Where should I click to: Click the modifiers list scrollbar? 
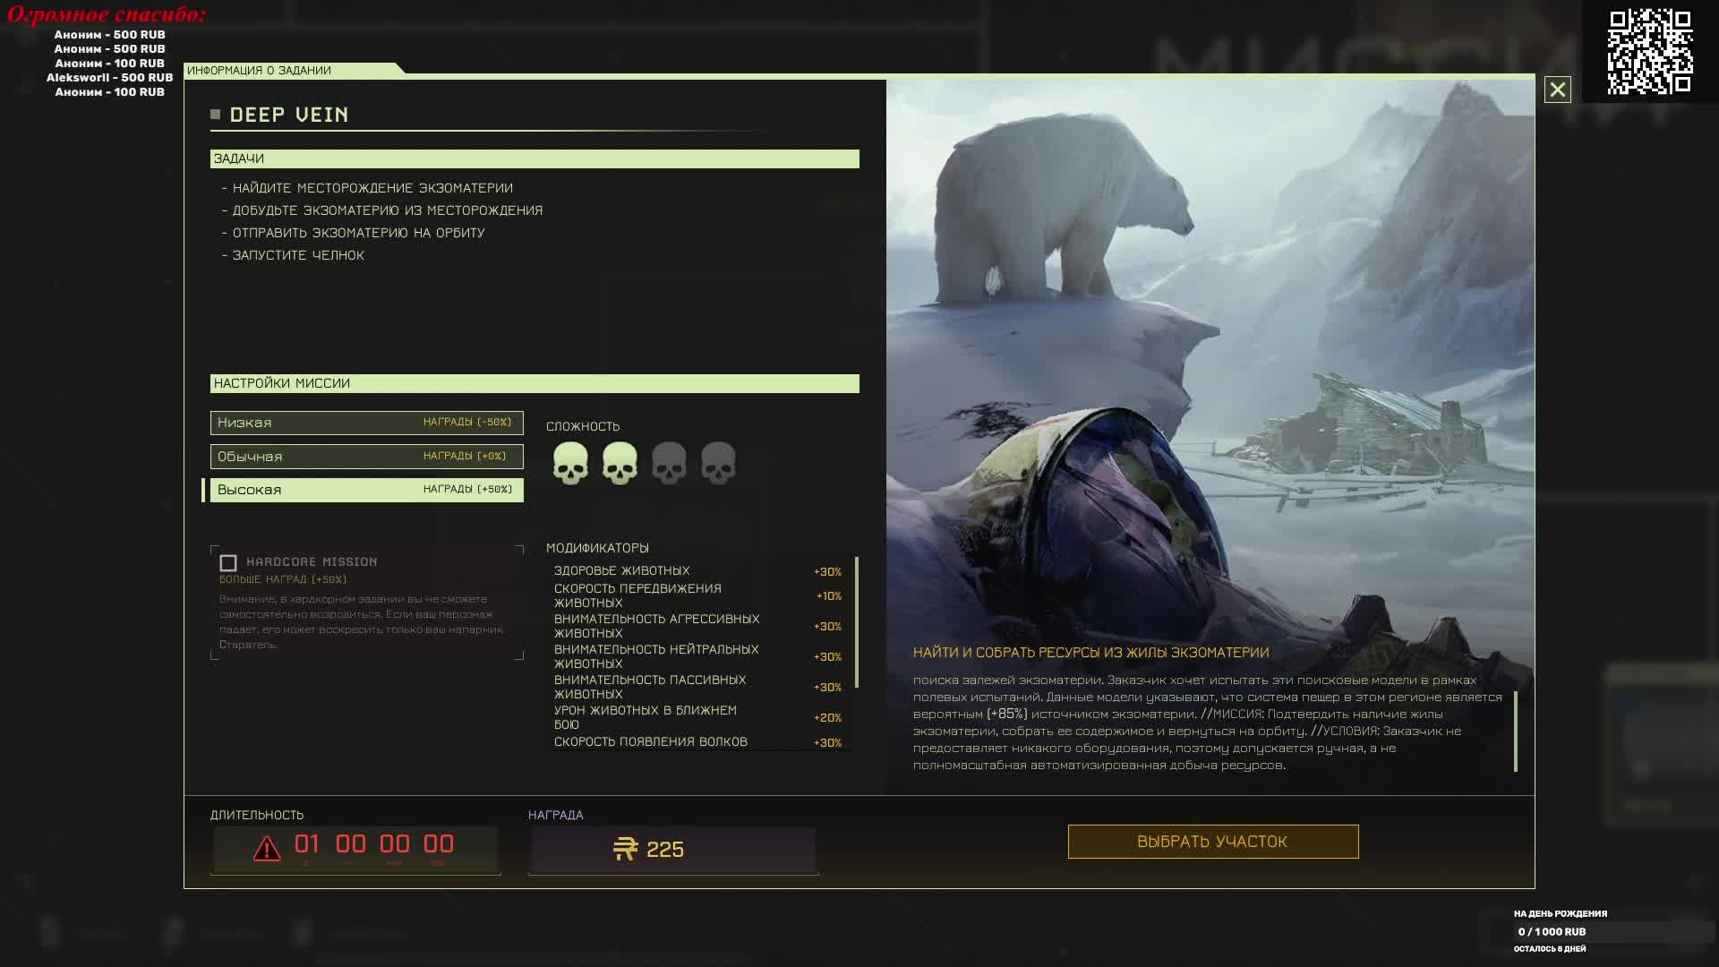click(x=857, y=622)
